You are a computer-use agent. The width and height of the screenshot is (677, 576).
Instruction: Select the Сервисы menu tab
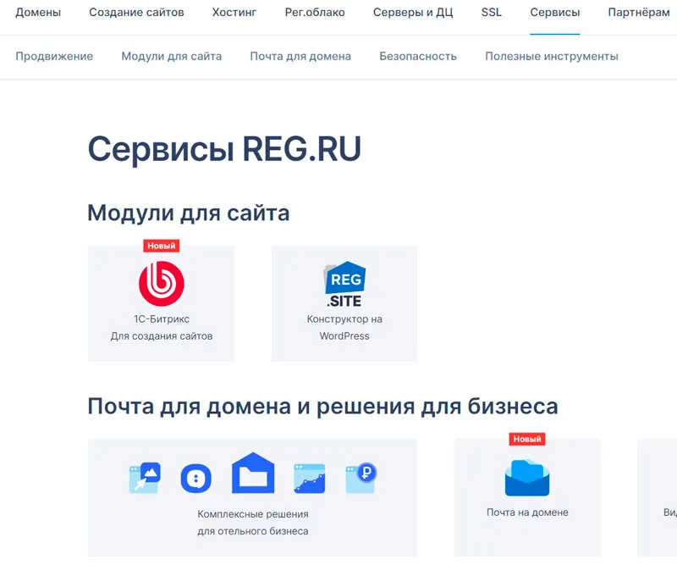(x=555, y=12)
